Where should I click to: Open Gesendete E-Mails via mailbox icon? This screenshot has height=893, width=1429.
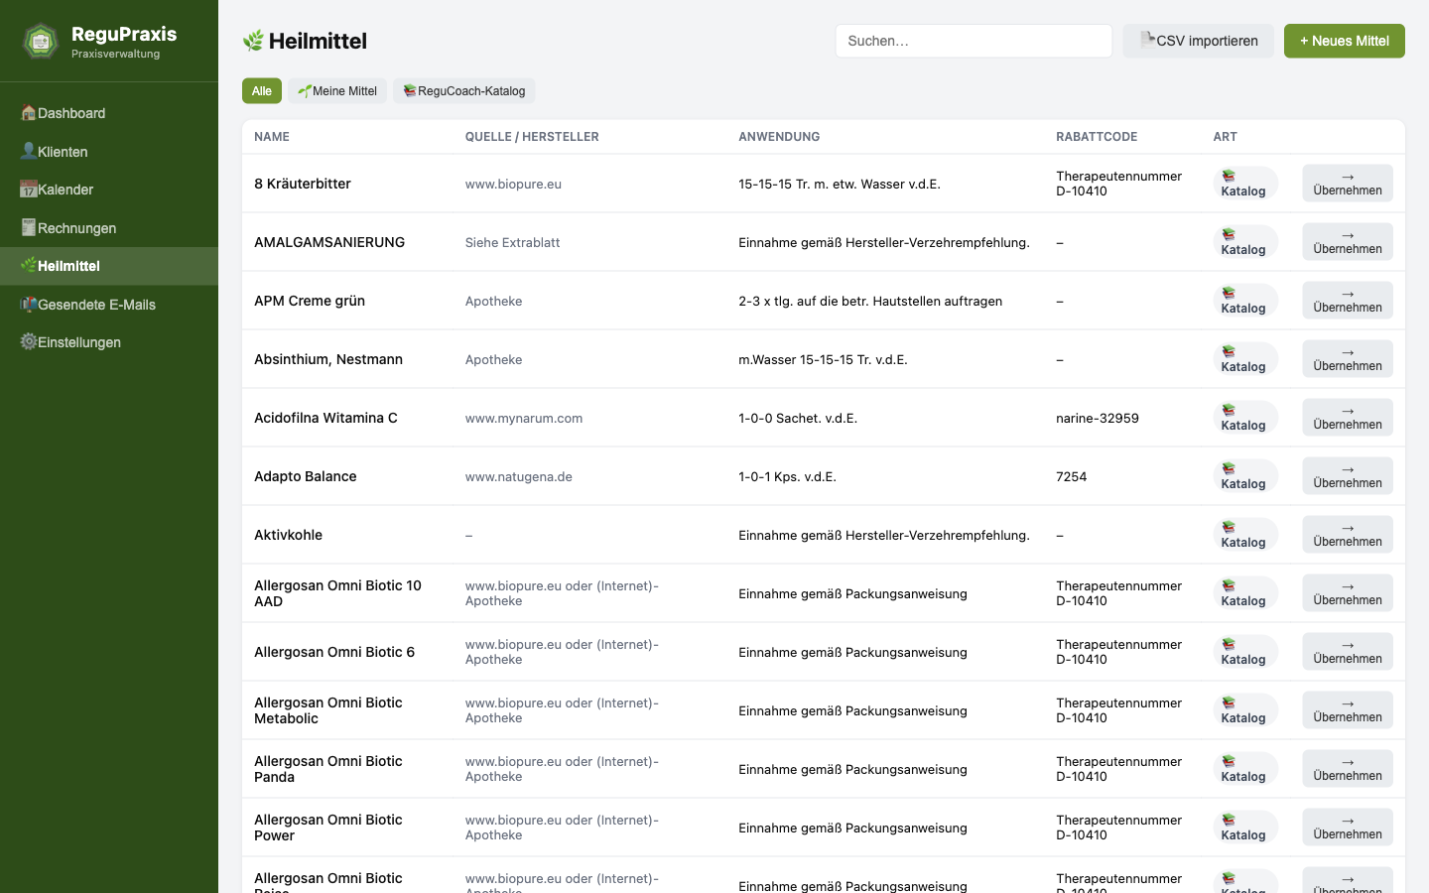[x=29, y=305]
